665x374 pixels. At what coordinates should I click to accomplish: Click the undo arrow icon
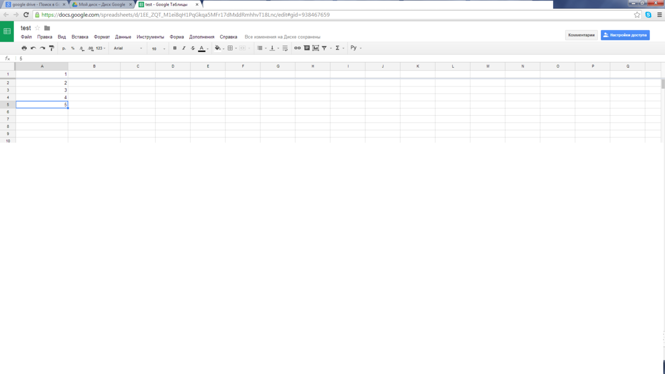coord(33,48)
